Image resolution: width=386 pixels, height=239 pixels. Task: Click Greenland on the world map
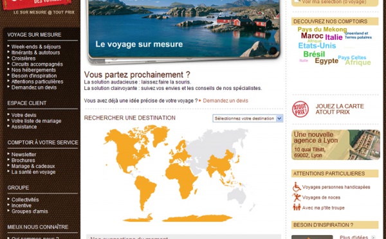[160, 135]
